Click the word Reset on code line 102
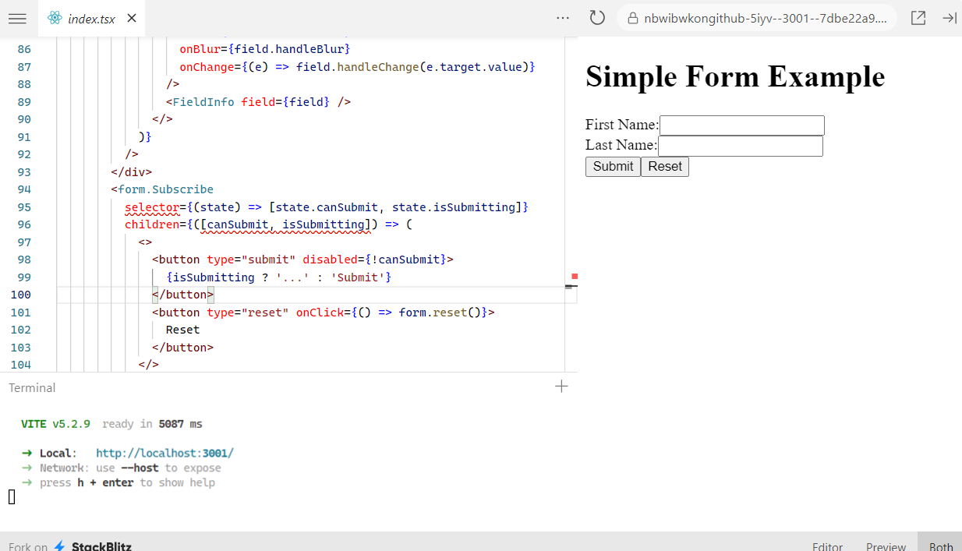962x551 pixels. [182, 330]
